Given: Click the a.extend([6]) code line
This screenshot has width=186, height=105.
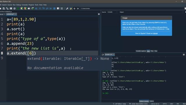Looking at the screenshot, I should point(21,53).
